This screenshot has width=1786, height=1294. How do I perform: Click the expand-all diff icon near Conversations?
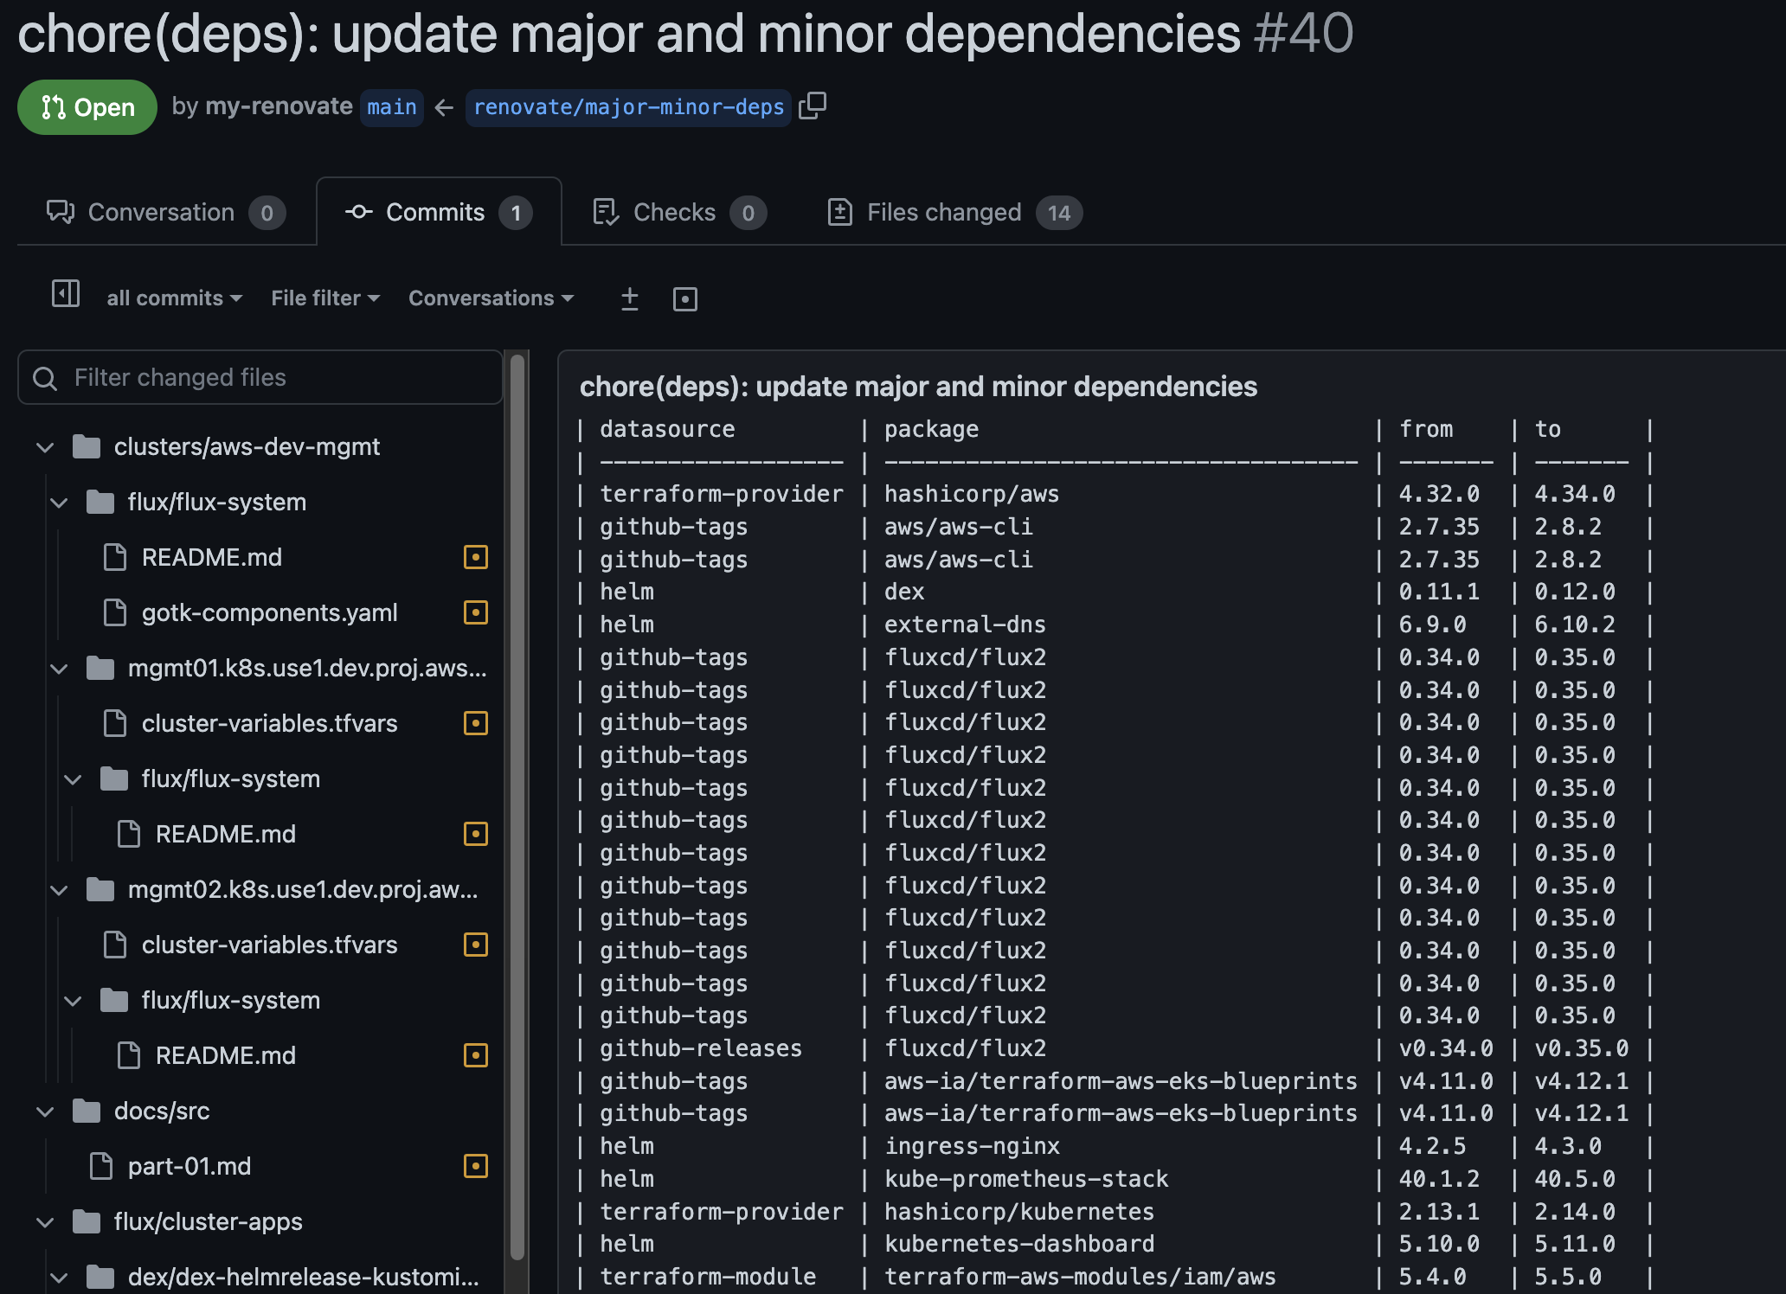pyautogui.click(x=630, y=298)
